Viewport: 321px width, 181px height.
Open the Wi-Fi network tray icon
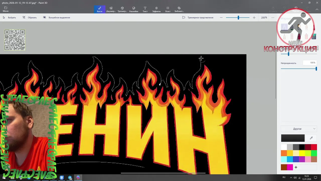click(299, 177)
